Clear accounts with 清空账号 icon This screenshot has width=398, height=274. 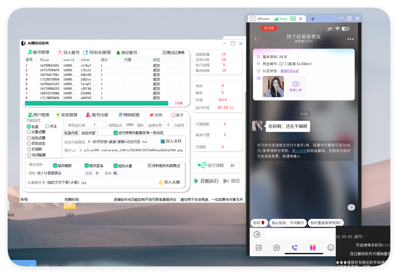[118, 53]
